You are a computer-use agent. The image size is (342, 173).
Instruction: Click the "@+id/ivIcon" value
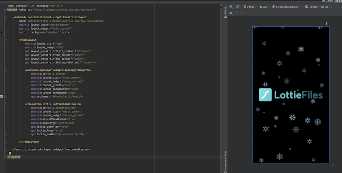(x=56, y=74)
